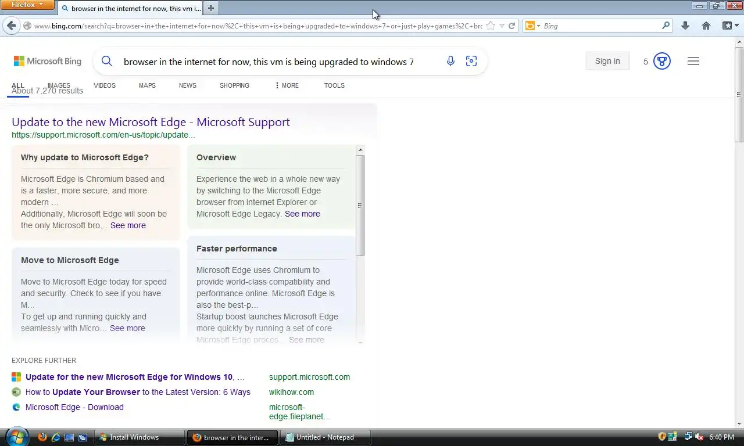Select the Bing search results tab
Viewport: 744px width, 446px height.
(130, 8)
